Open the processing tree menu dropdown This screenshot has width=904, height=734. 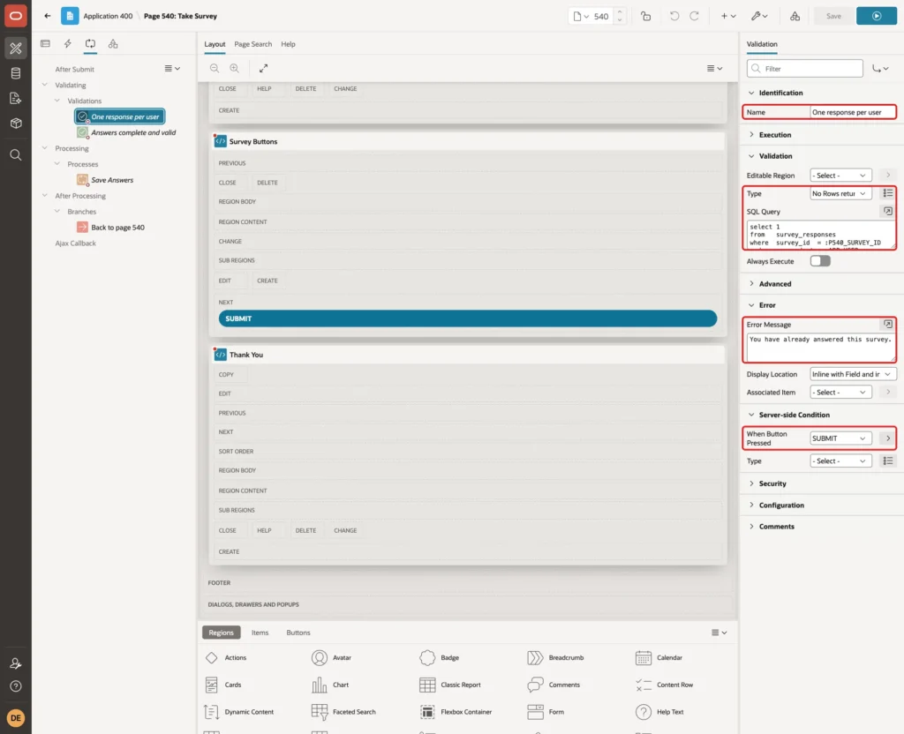point(172,69)
